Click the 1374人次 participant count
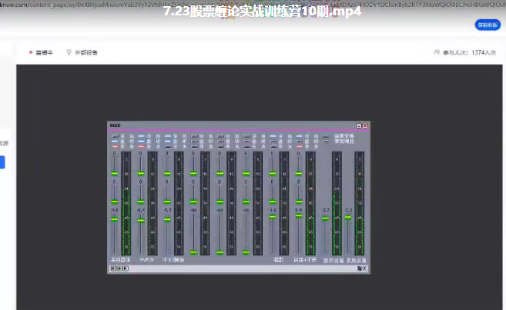 coord(484,52)
